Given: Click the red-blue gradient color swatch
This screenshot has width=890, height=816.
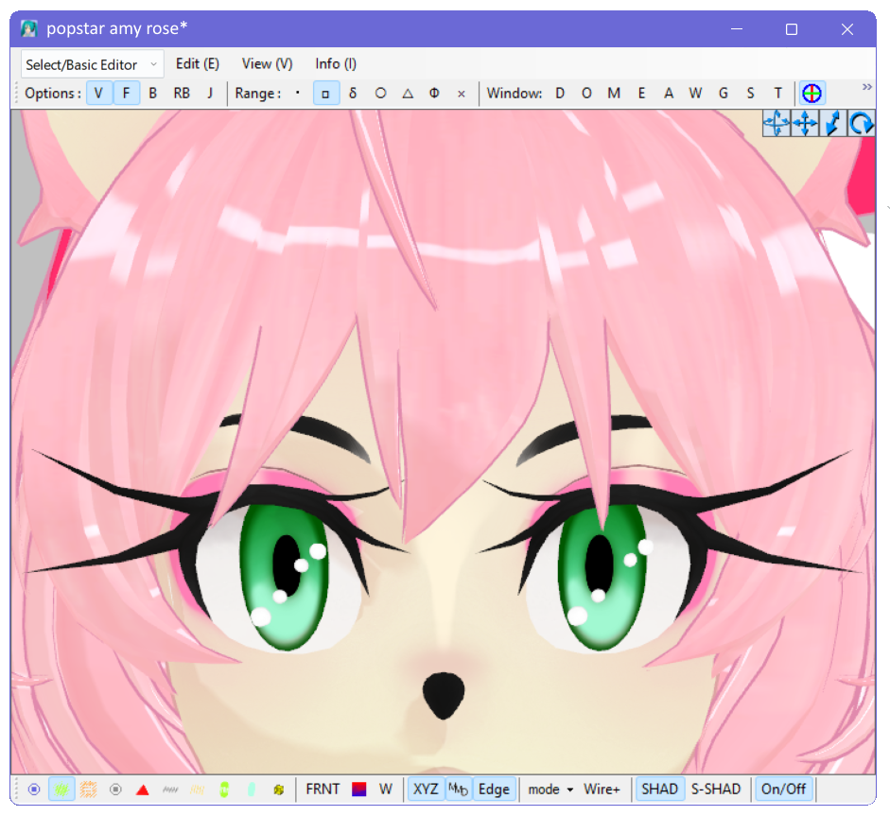Looking at the screenshot, I should (358, 790).
